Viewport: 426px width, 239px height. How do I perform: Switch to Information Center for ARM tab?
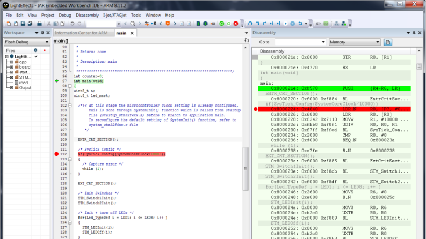pos(81,33)
